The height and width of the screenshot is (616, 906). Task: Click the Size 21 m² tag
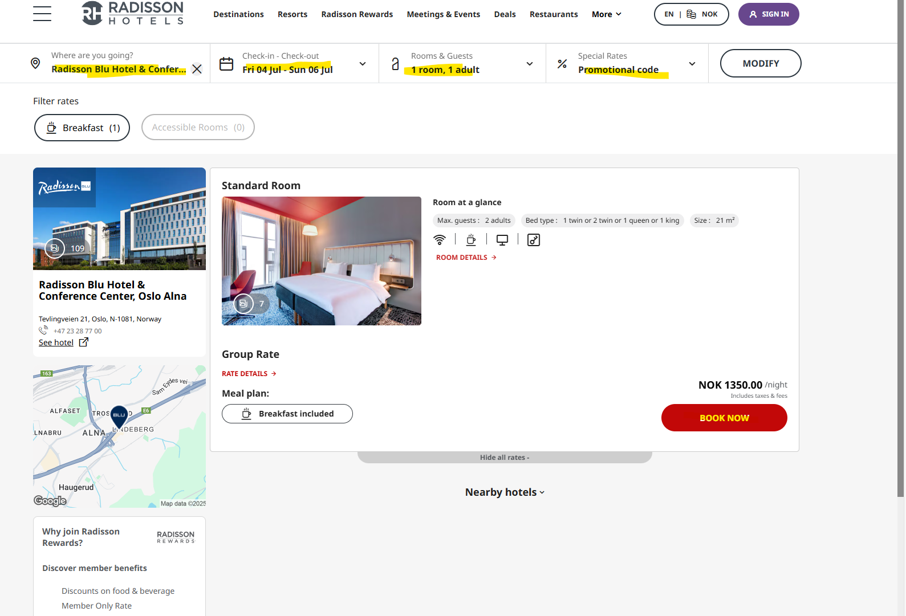click(x=714, y=221)
